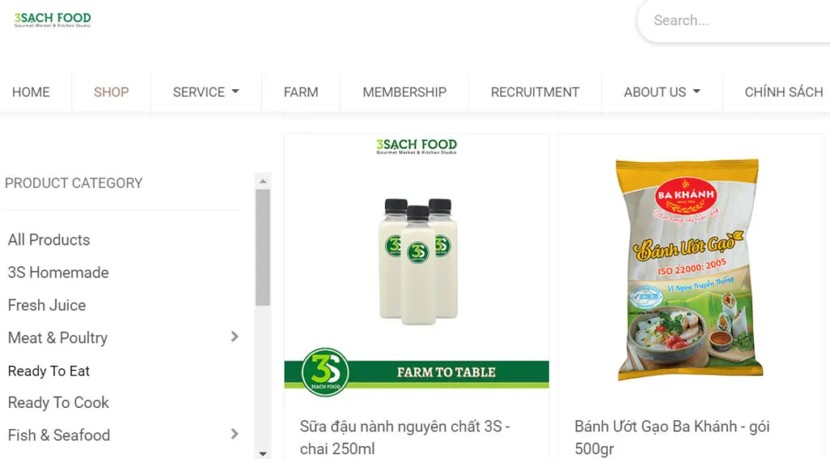830x459 pixels.
Task: Open the SERVICE dropdown menu
Action: 206,92
